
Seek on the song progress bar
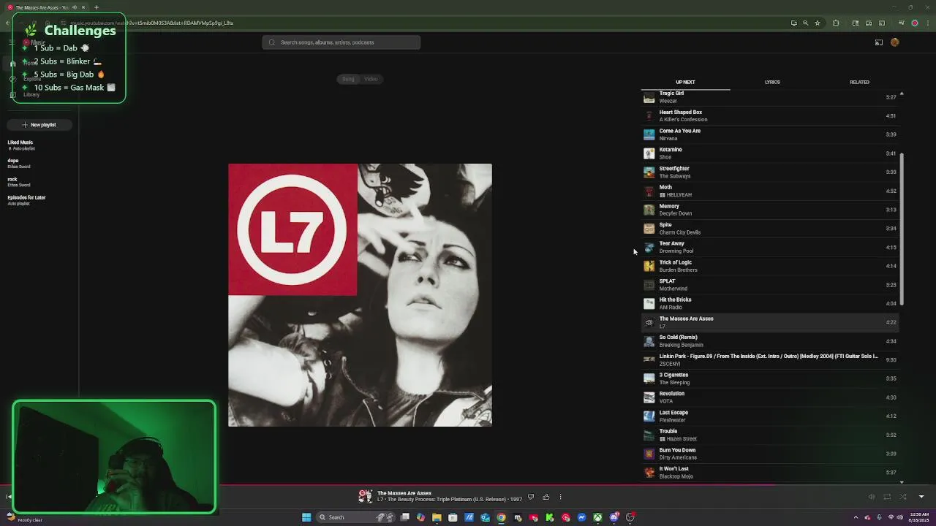(x=468, y=485)
